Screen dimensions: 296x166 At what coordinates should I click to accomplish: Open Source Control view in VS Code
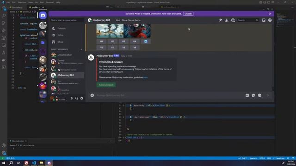coord(4,23)
